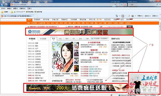Screen dimensions: 161x96
Task: Select the VIP tab in center panel
Action: tap(74, 39)
